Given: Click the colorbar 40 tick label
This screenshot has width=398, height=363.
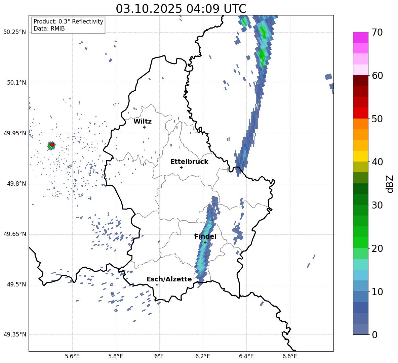Looking at the screenshot, I should 377,162.
